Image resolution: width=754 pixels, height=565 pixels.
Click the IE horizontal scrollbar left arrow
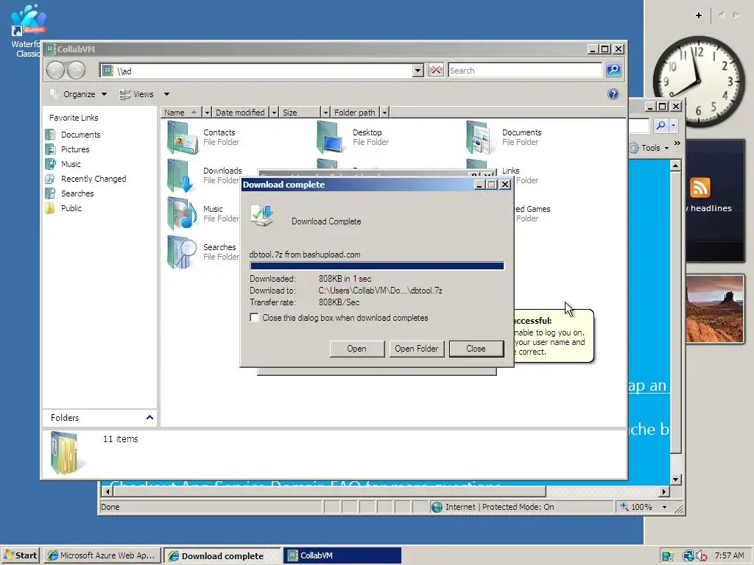click(x=108, y=491)
